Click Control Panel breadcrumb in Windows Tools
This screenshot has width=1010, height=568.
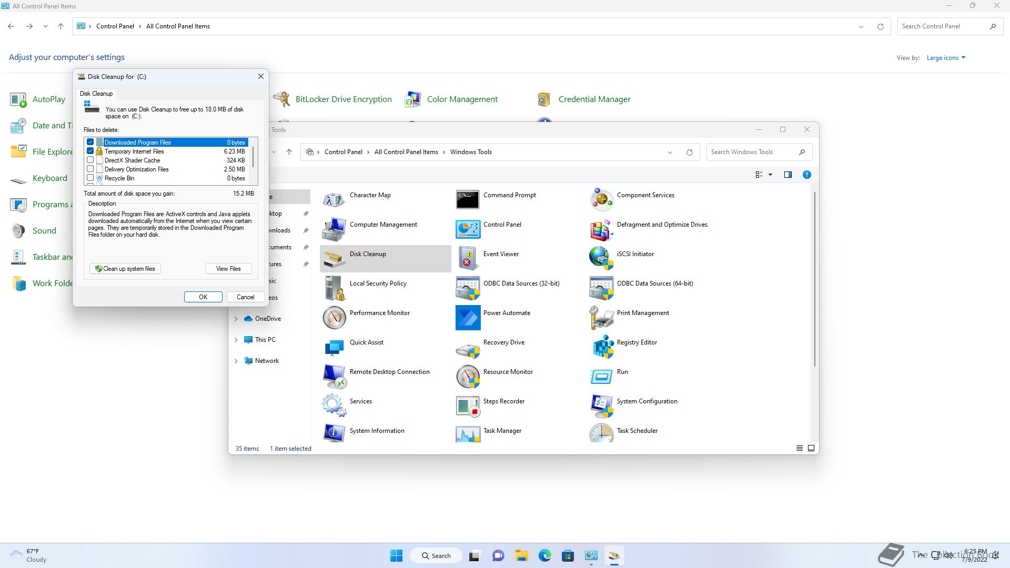coord(343,152)
